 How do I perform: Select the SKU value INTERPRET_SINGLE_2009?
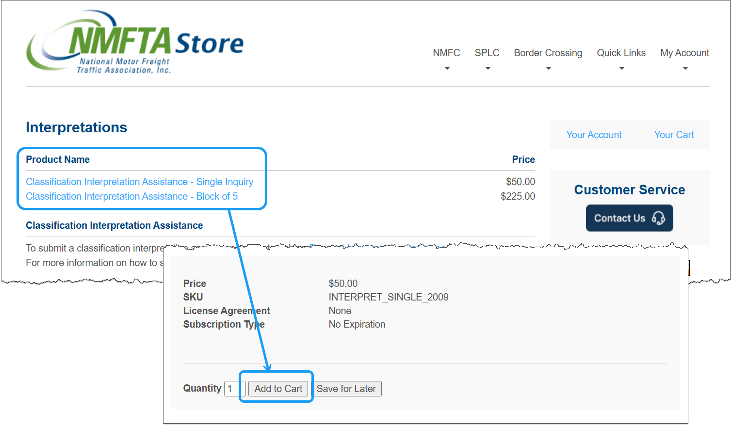(389, 297)
